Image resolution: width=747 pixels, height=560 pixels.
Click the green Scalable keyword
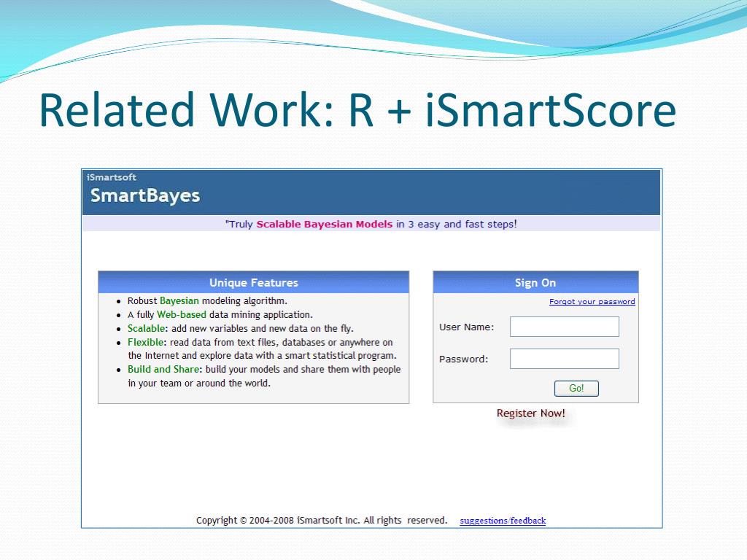(146, 329)
